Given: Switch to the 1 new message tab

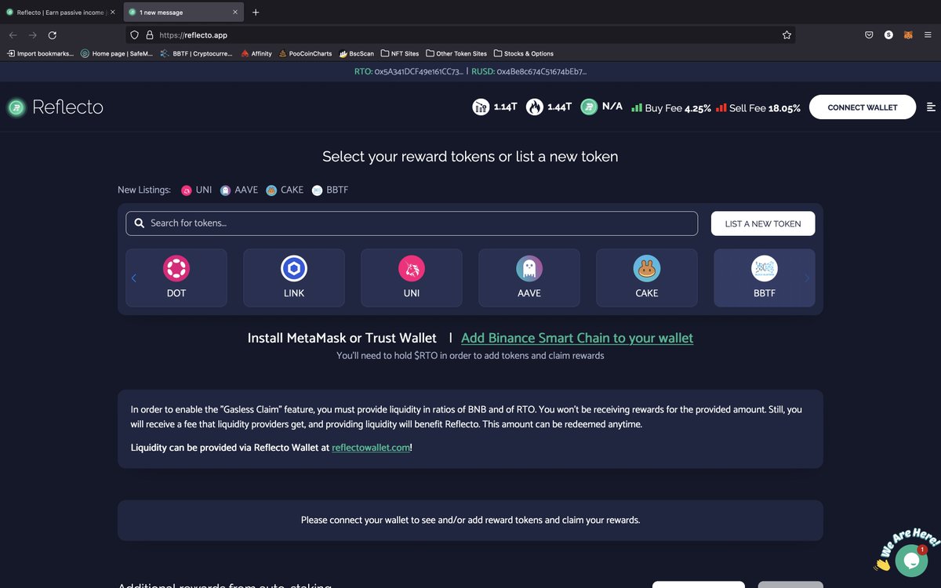Looking at the screenshot, I should (x=184, y=12).
